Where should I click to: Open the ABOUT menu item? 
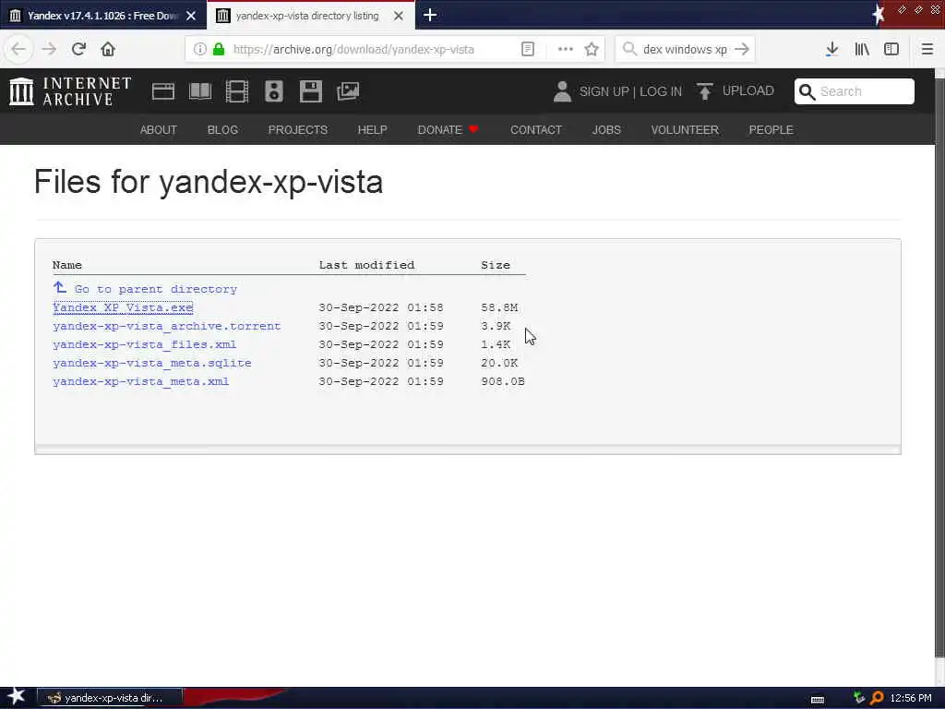[x=159, y=129]
